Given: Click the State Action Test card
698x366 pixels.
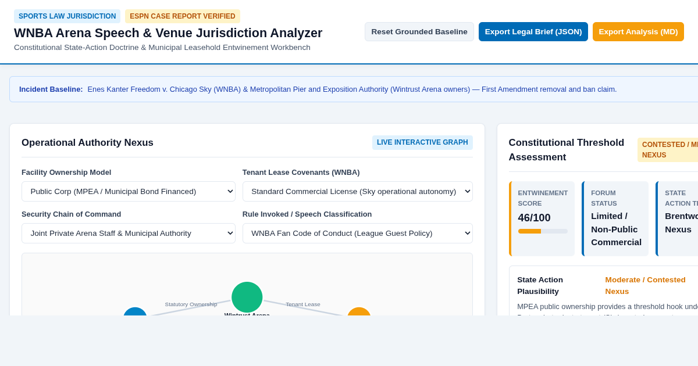Looking at the screenshot, I should pos(677,218).
